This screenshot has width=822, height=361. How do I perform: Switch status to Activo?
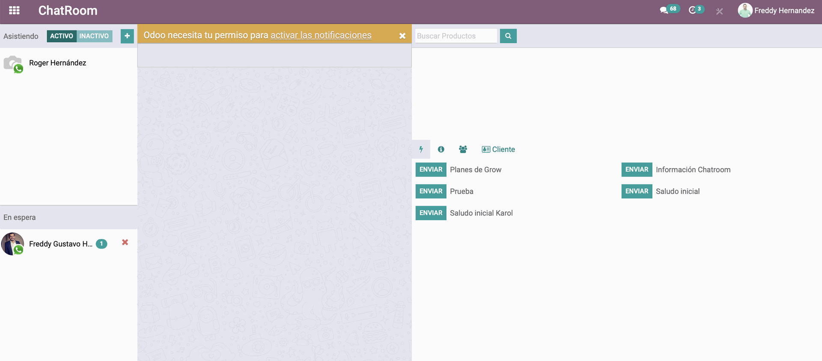coord(61,36)
